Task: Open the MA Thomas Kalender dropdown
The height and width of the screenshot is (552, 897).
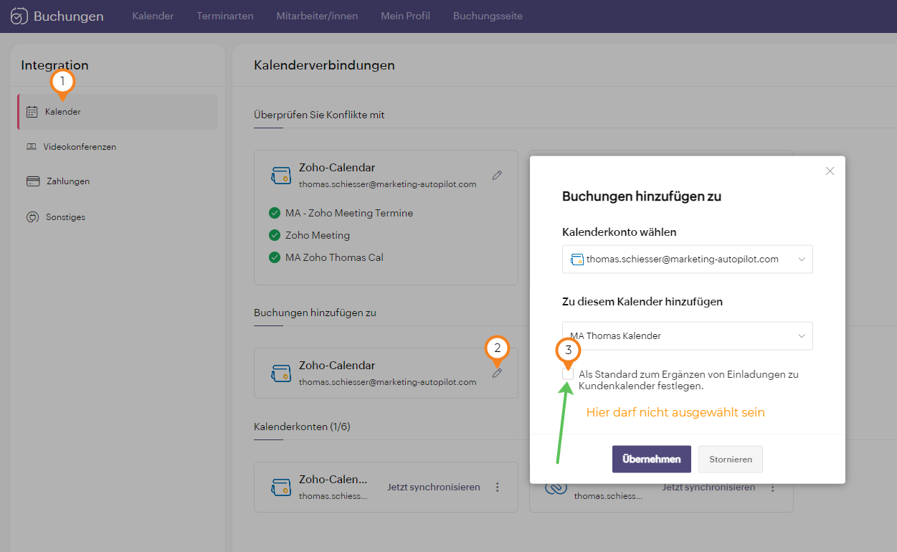Action: [687, 336]
